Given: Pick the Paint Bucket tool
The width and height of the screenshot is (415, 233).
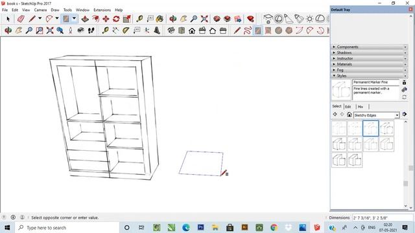Looking at the screenshot, I should click(x=160, y=19).
